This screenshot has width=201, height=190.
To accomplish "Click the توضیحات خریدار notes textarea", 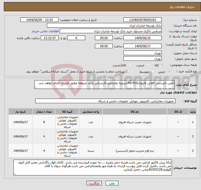I will coord(93,168).
